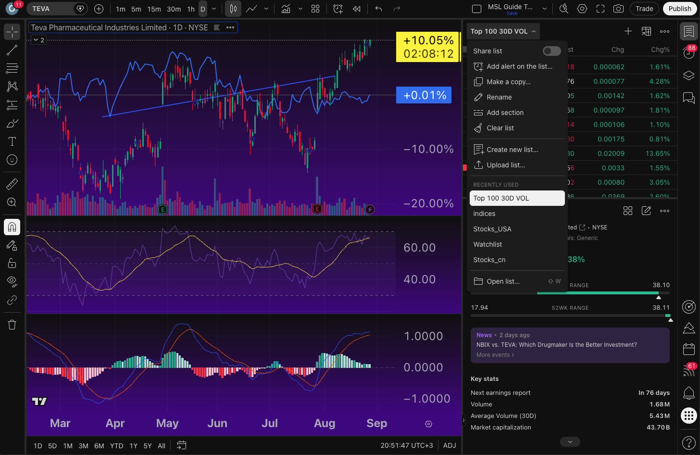
Task: Open the indicators menu
Action: [286, 9]
